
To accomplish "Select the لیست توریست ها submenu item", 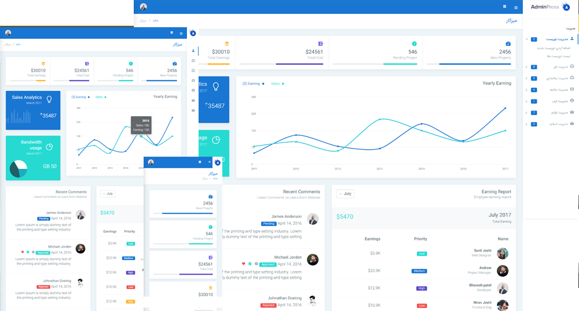I will pyautogui.click(x=554, y=56).
